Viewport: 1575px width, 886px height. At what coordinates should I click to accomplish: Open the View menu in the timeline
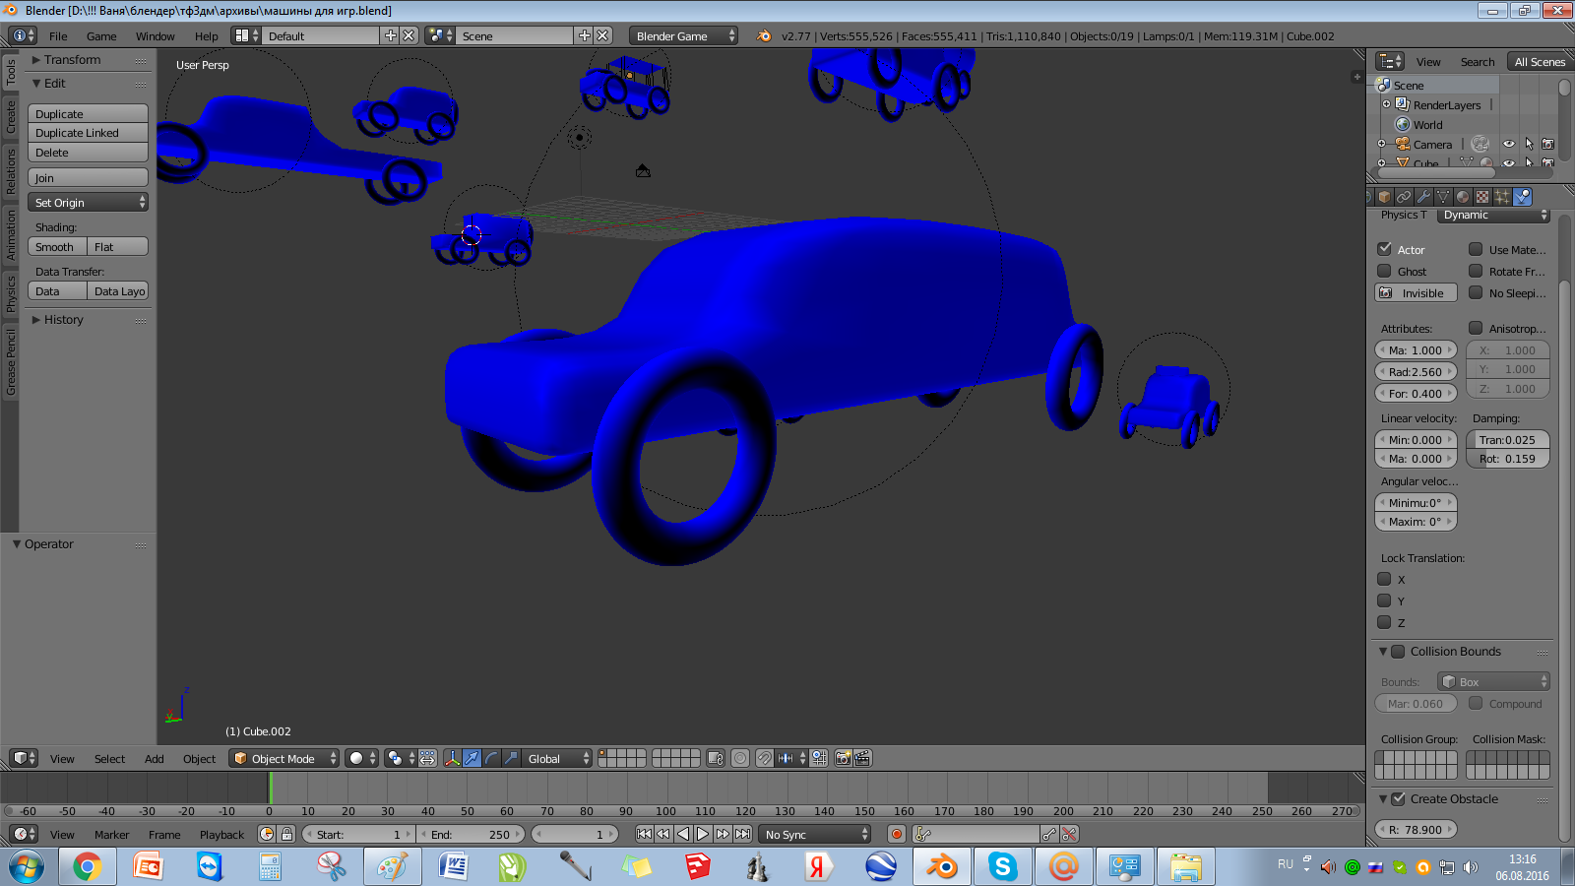62,834
